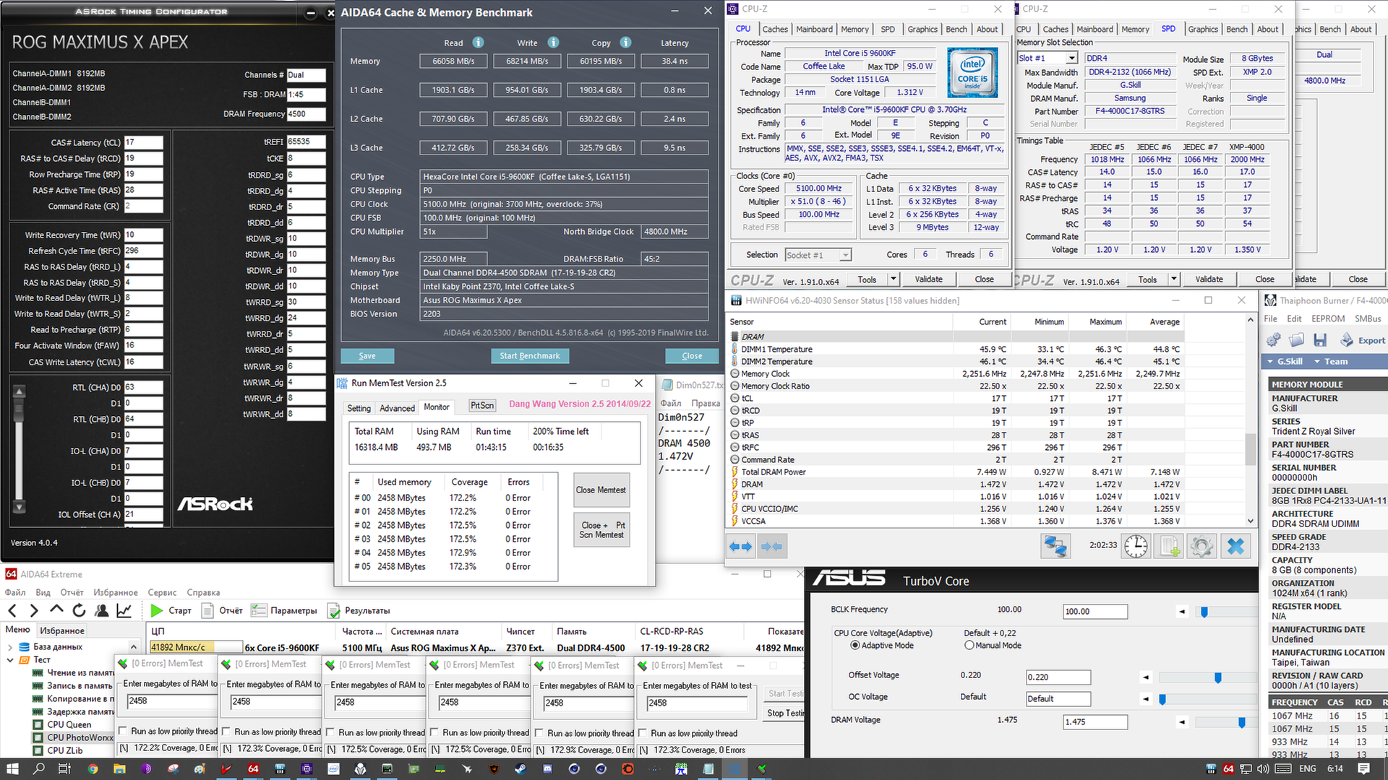Viewport: 1388px width, 780px height.
Task: Click the AIDA64 Extreme user/person toolbar icon
Action: click(102, 610)
